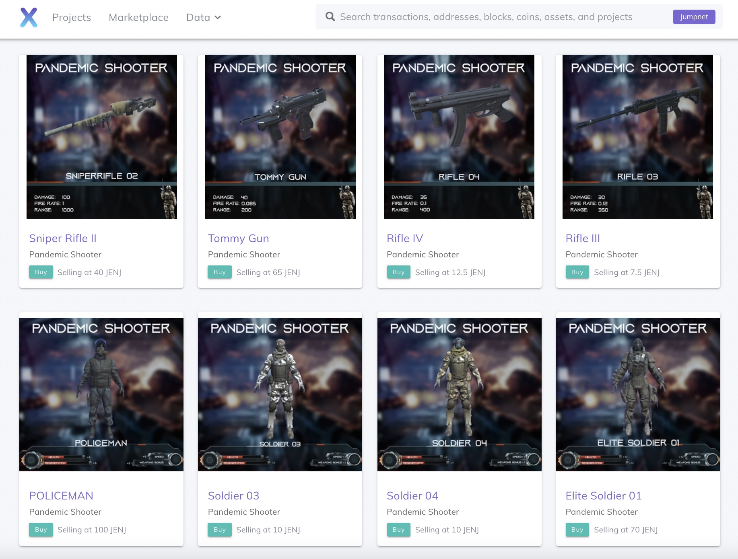Open the Soldier 04 card image

[x=459, y=395]
